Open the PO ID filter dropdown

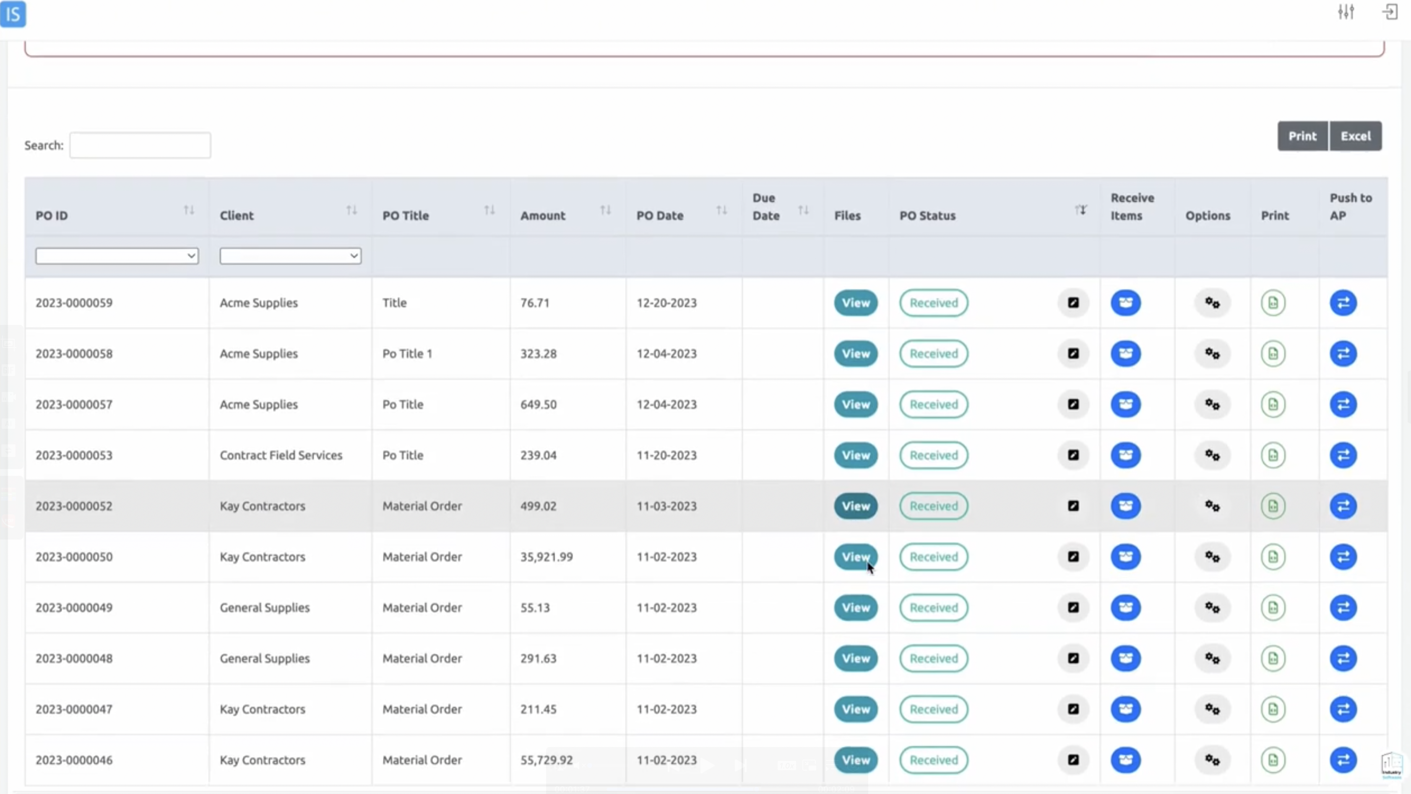[x=116, y=256]
